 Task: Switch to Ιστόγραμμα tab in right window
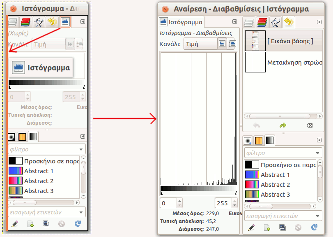(x=181, y=22)
